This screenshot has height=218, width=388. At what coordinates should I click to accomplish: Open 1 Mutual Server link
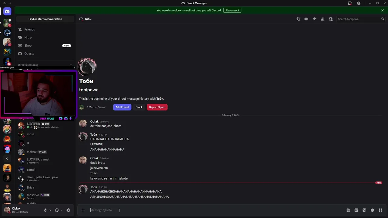pyautogui.click(x=96, y=107)
